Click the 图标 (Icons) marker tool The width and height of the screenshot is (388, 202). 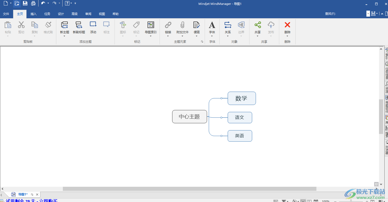click(123, 25)
